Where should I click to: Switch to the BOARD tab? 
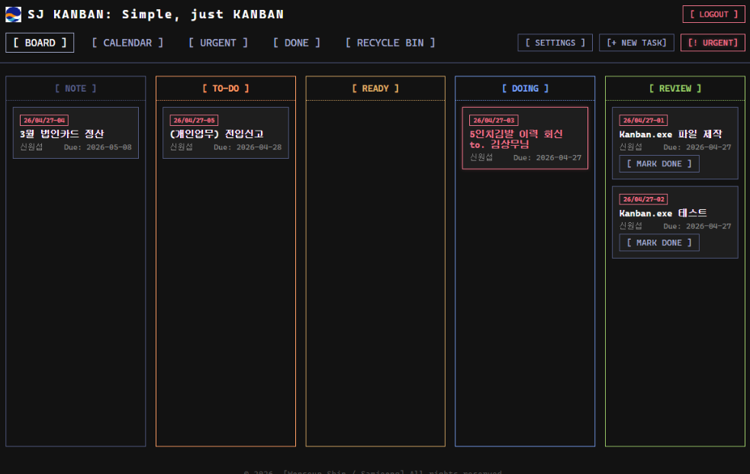[40, 43]
